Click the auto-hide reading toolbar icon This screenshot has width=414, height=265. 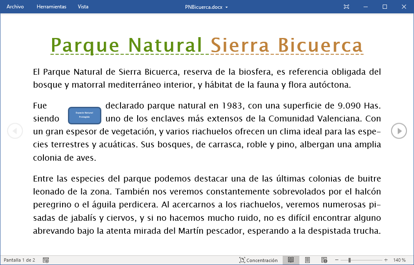click(x=346, y=7)
